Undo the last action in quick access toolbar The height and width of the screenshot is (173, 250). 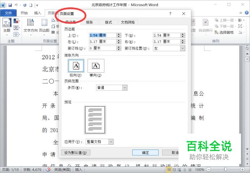pos(16,5)
